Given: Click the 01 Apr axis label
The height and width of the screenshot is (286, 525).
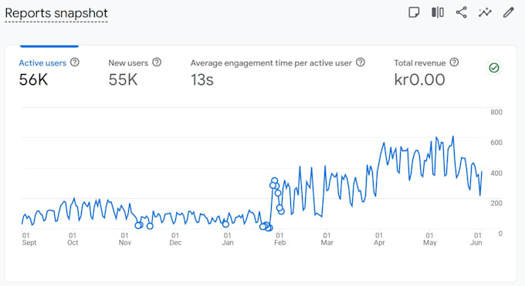Looking at the screenshot, I should click(379, 239).
